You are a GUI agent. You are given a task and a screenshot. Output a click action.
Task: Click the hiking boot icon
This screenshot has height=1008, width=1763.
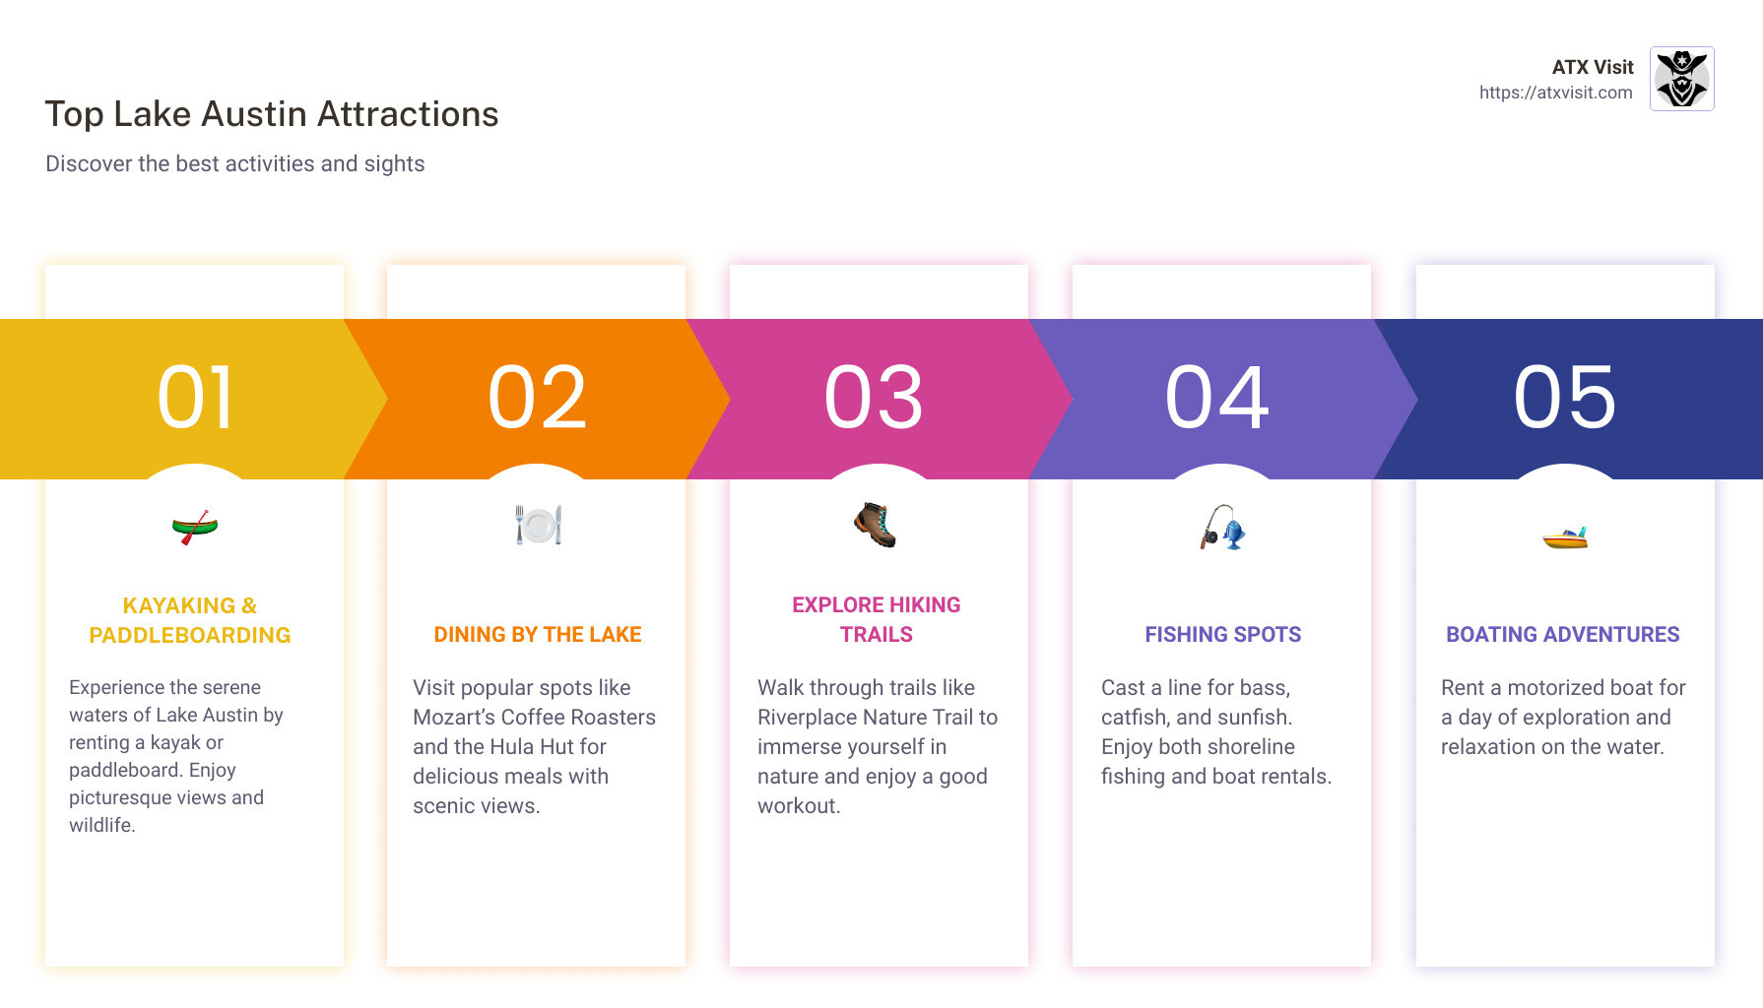tap(876, 525)
